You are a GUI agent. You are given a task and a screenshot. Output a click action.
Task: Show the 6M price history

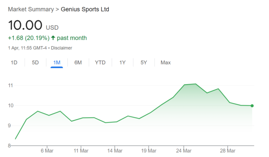[78, 63]
